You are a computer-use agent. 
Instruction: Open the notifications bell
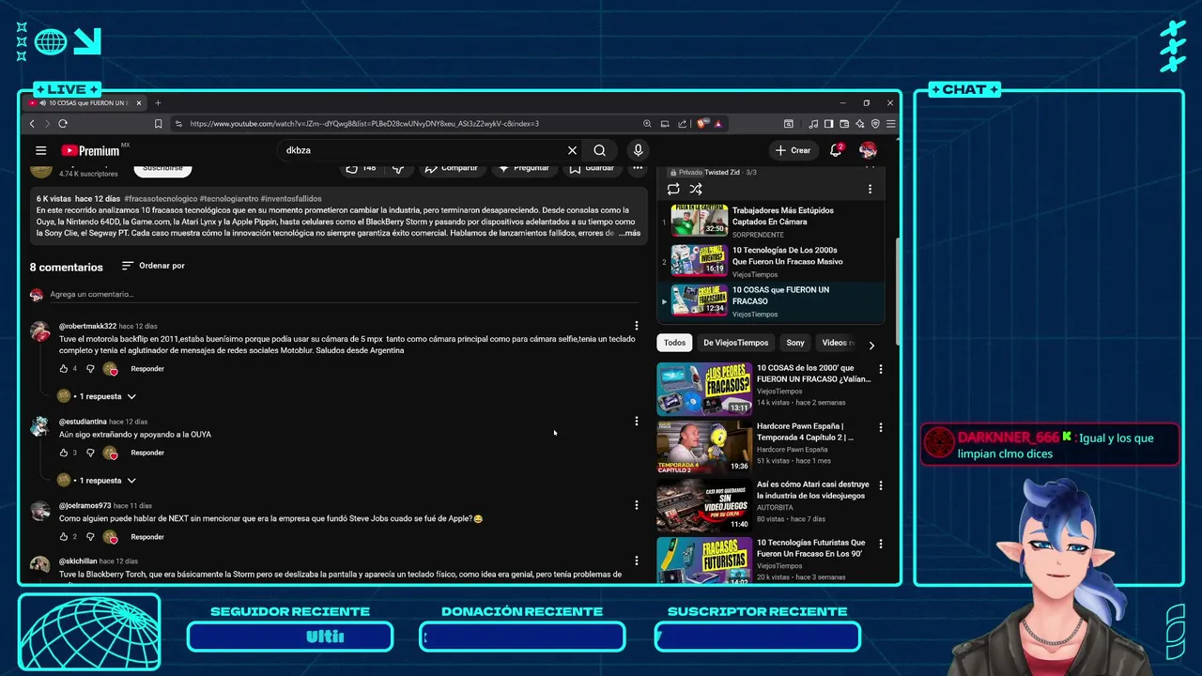click(835, 150)
